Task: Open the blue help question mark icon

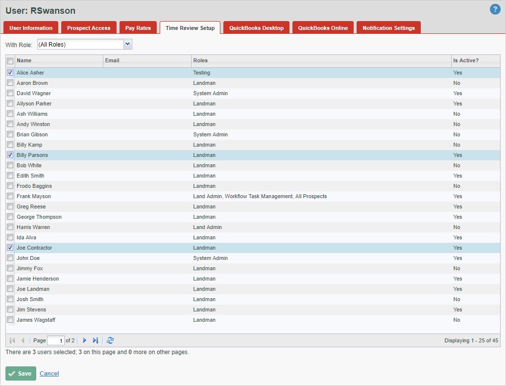Action: click(x=495, y=9)
